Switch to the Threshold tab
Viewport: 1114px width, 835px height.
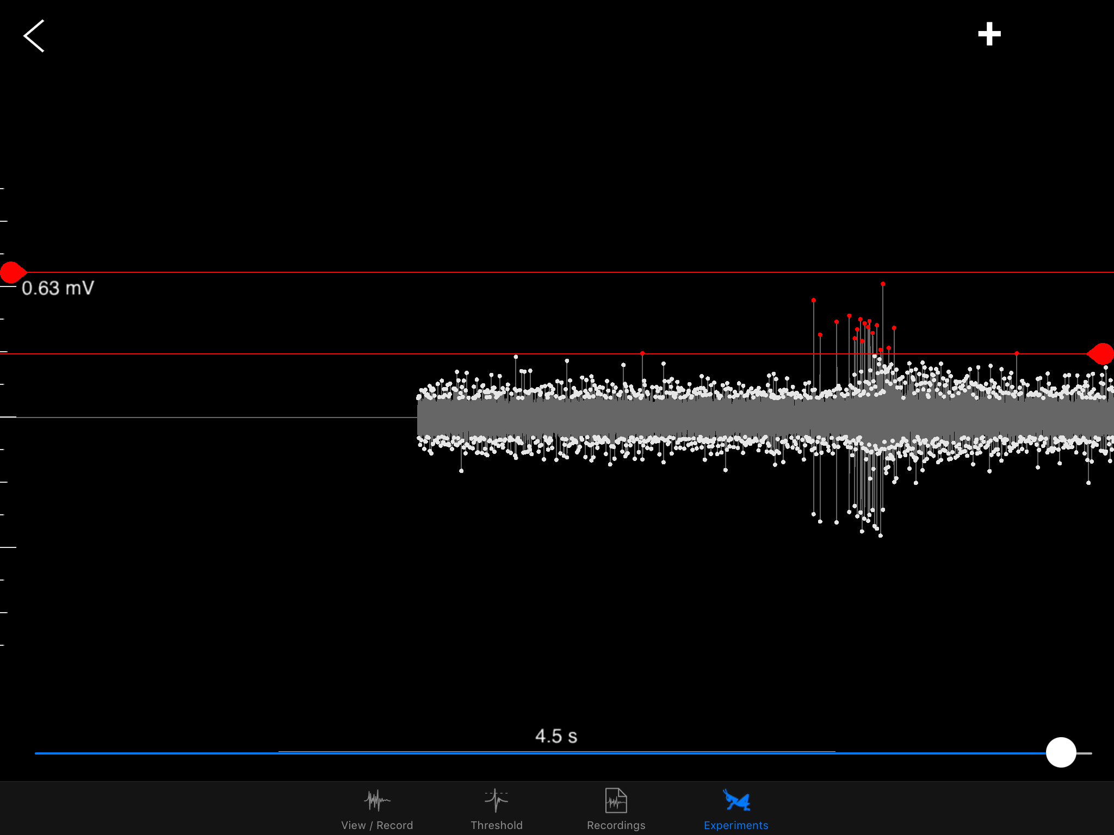(x=496, y=809)
